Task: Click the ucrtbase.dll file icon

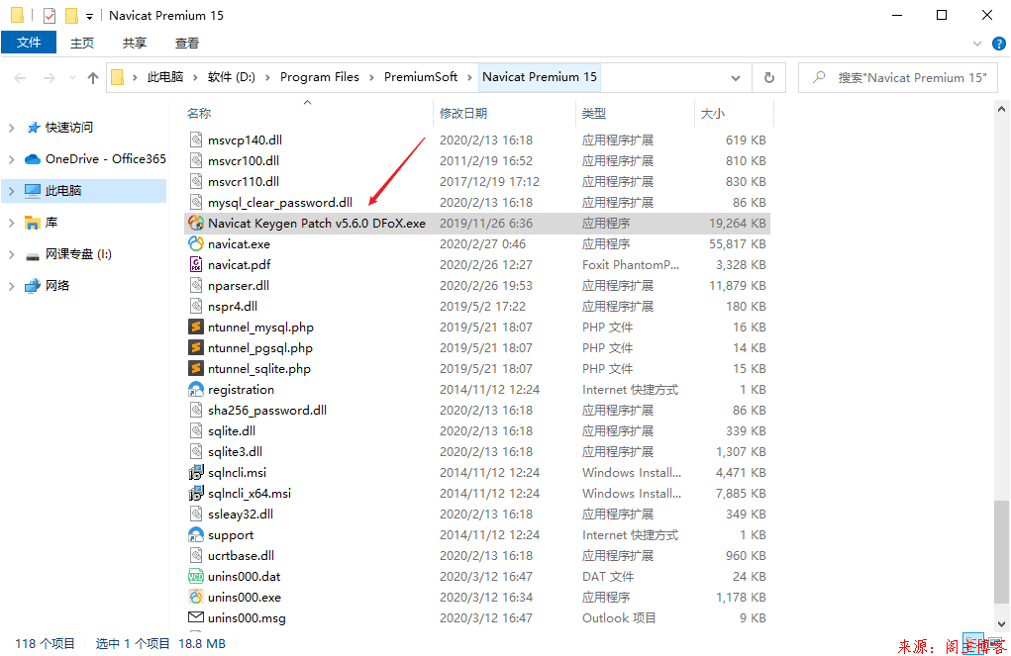Action: point(196,555)
